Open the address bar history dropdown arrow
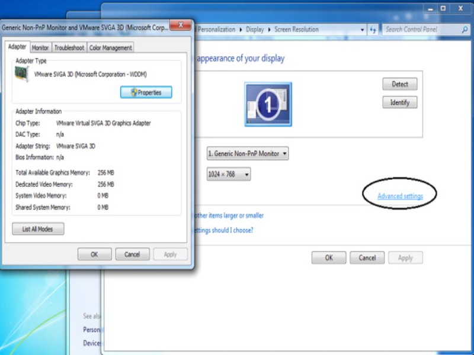The width and height of the screenshot is (474, 355). pyautogui.click(x=362, y=30)
